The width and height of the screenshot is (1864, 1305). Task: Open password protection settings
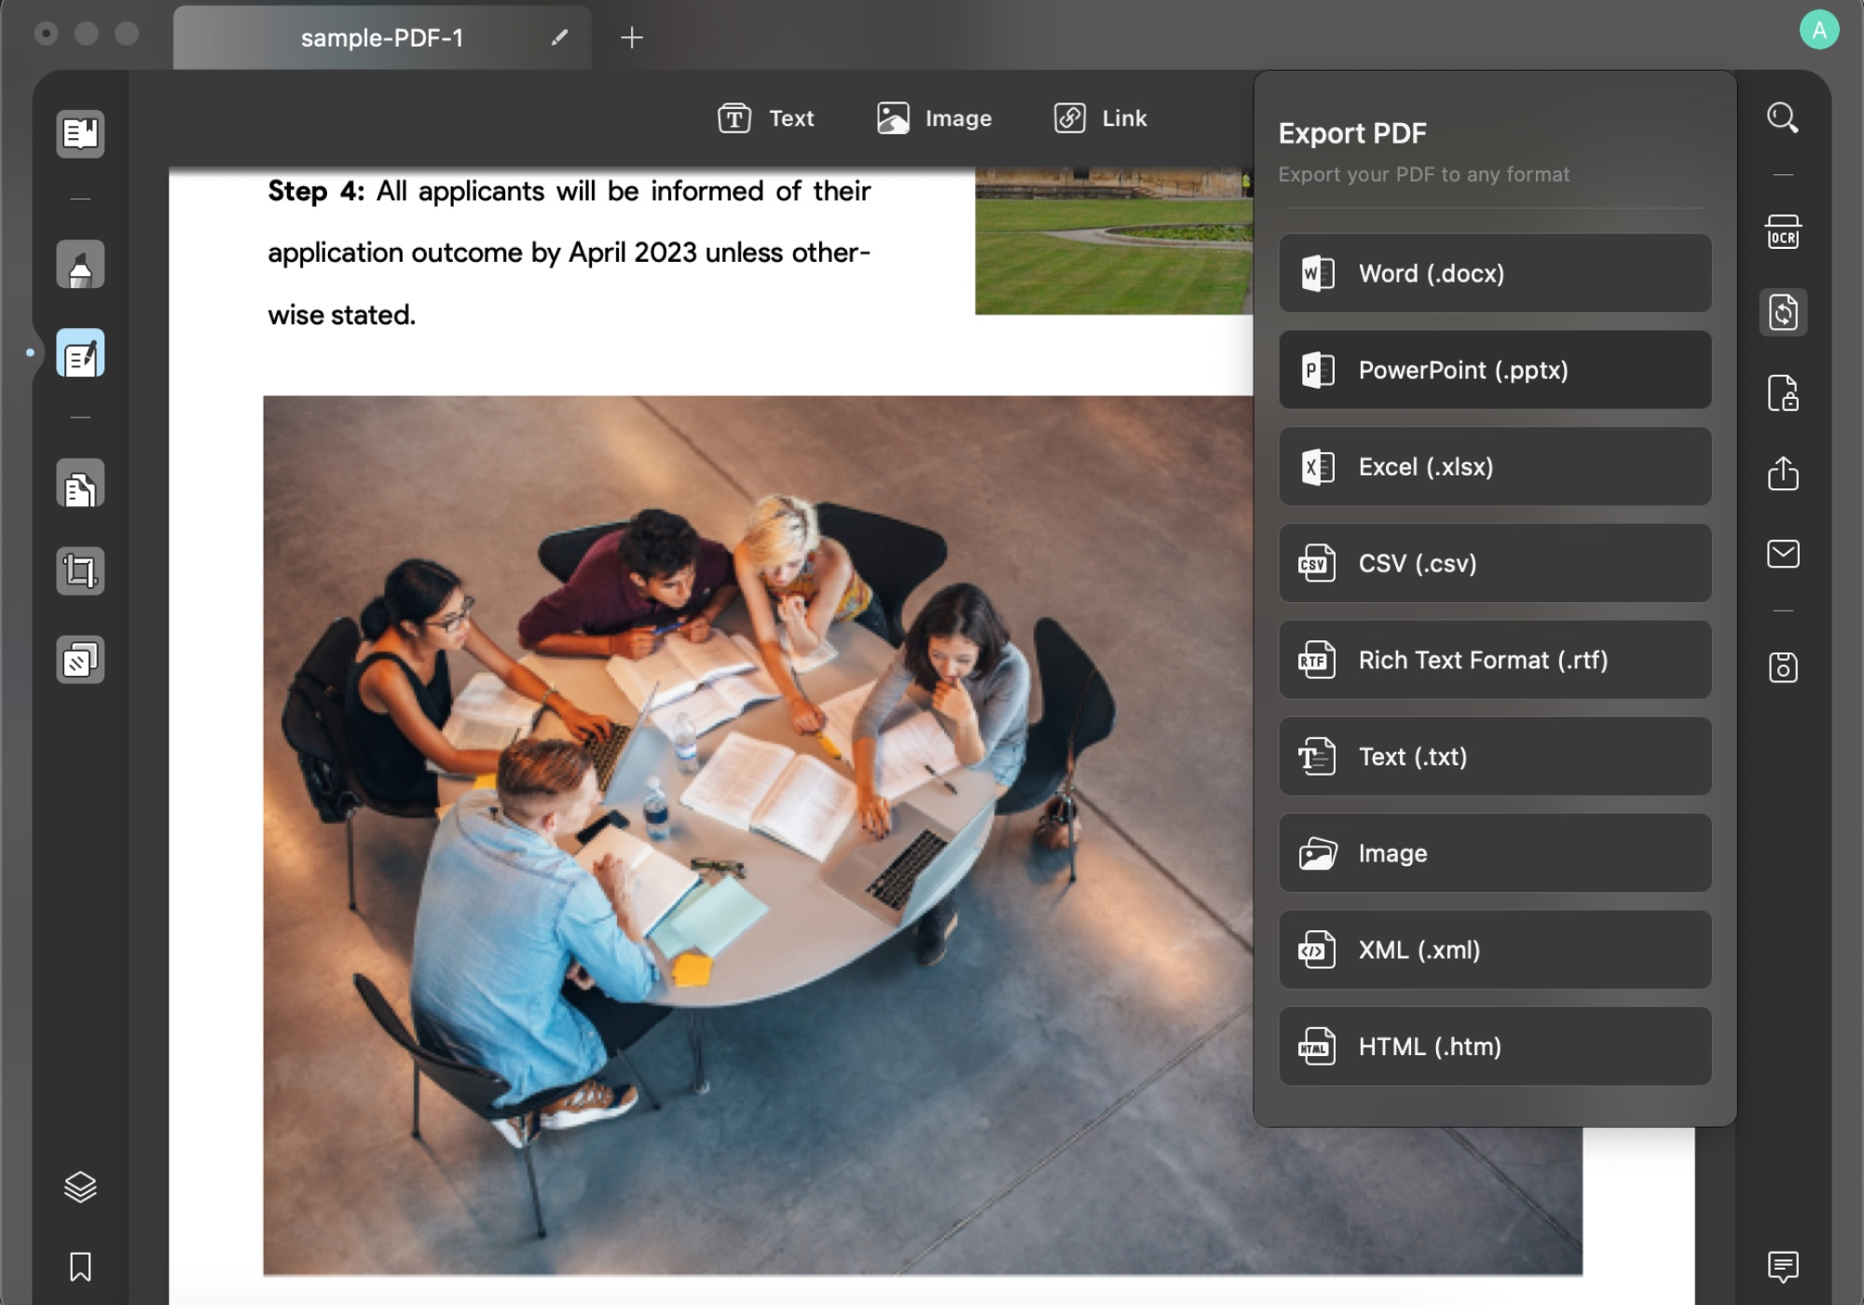(x=1784, y=393)
